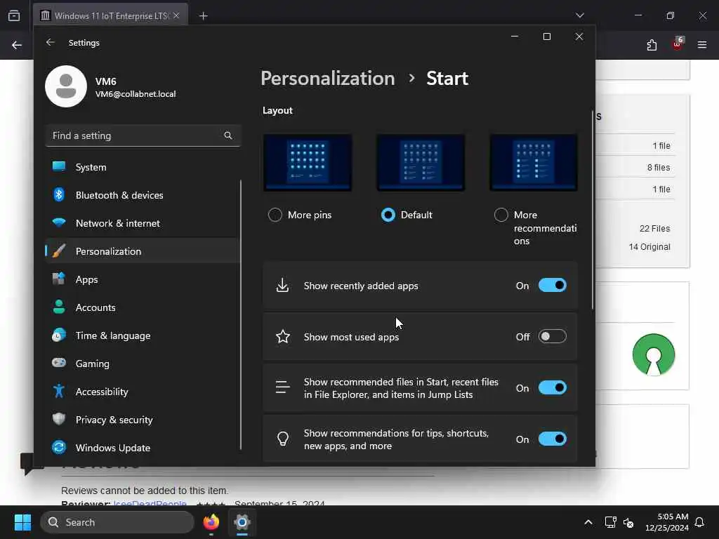Toggle Show recommended files in Start
The image size is (719, 539).
553,387
